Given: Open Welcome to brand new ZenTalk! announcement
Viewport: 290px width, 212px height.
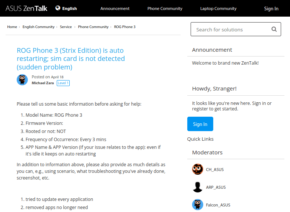Looking at the screenshot, I should point(225,63).
